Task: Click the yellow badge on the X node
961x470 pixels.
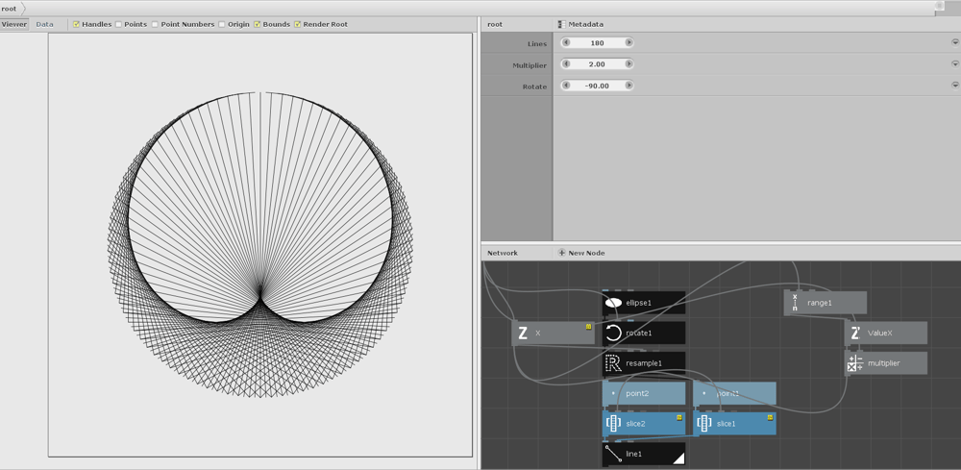Action: (x=589, y=327)
